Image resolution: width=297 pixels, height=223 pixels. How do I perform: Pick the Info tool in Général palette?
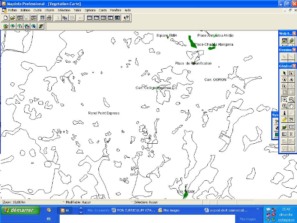pos(284,113)
